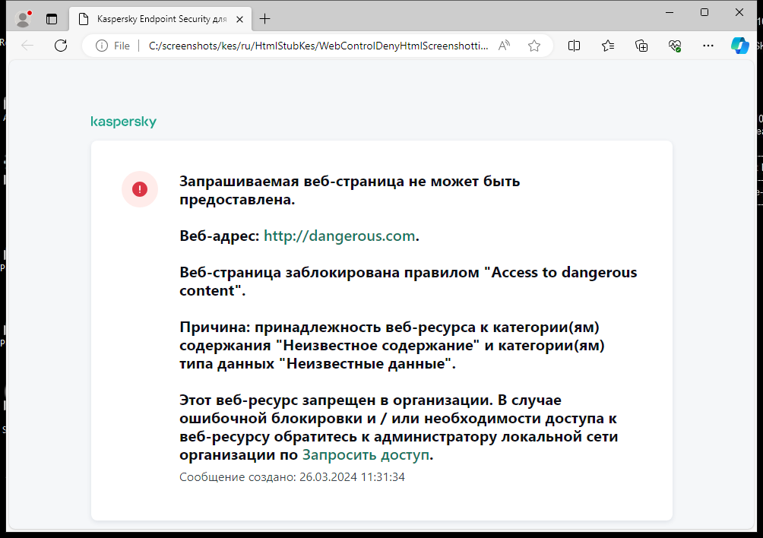This screenshot has height=538, width=763.
Task: Open the Collections panel
Action: point(641,46)
